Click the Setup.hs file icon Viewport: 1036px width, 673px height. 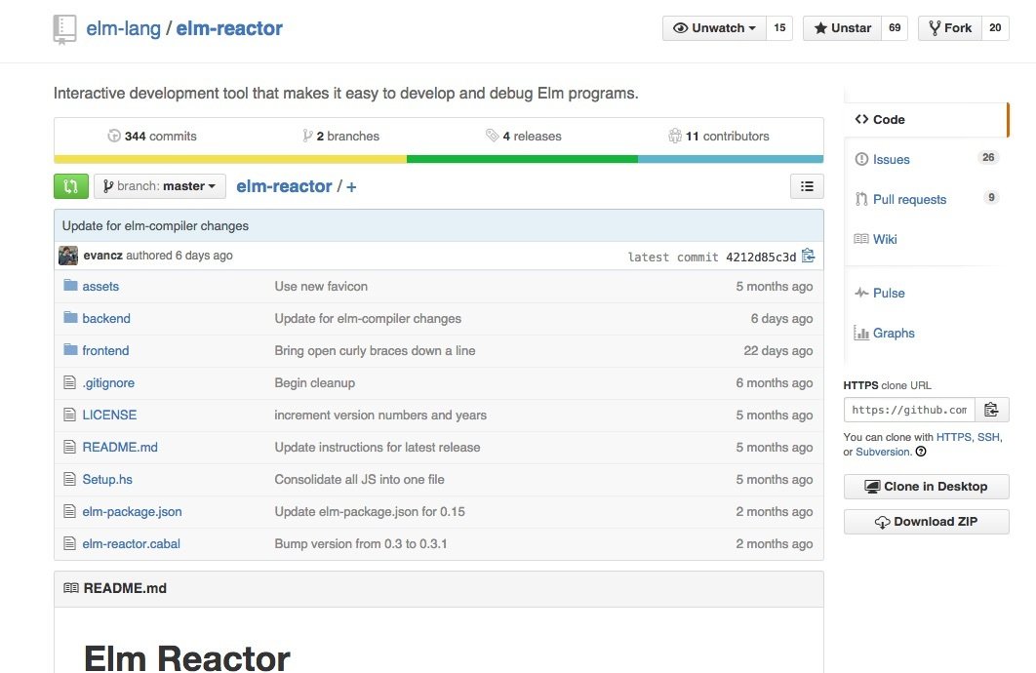tap(69, 479)
